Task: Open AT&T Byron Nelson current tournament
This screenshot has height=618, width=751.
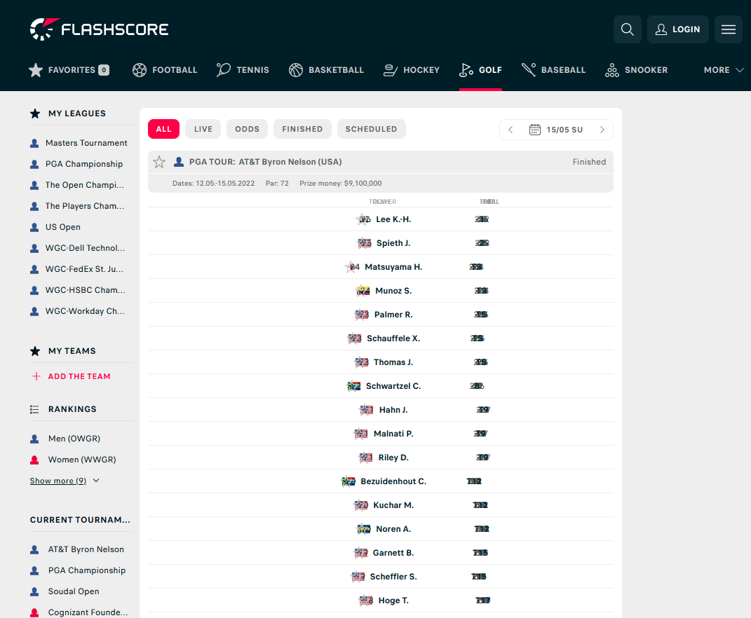Action: (86, 549)
